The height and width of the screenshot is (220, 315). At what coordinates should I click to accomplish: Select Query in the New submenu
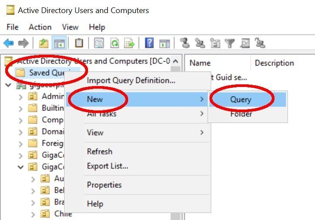coord(248,99)
